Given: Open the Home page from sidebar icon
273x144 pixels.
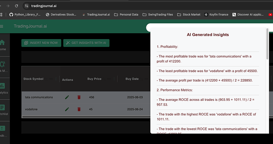Looking at the screenshot, I should click(x=2, y=42).
